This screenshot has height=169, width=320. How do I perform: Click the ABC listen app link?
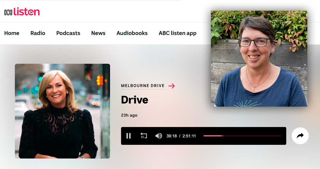[177, 33]
